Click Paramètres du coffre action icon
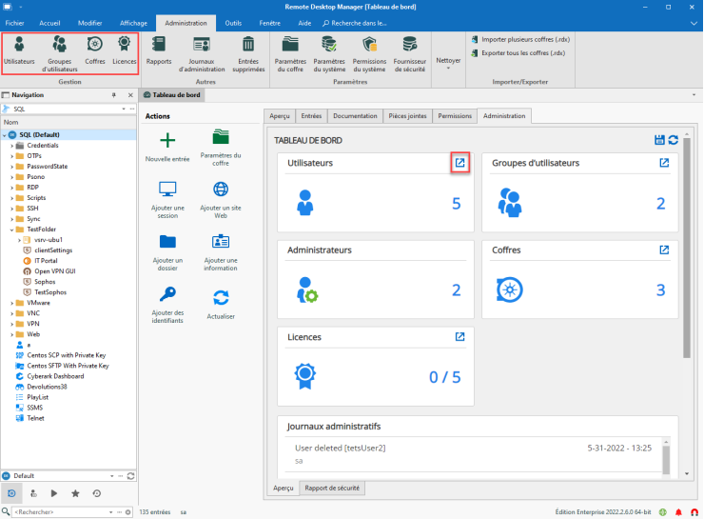Image resolution: width=704 pixels, height=519 pixels. tap(221, 136)
